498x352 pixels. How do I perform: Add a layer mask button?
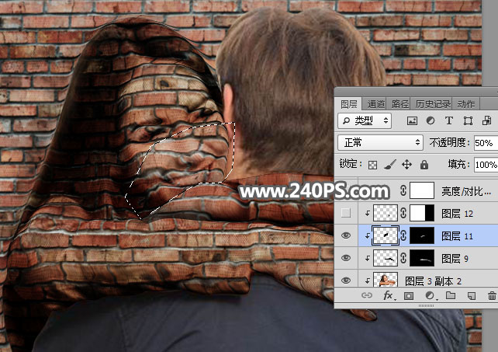point(409,296)
